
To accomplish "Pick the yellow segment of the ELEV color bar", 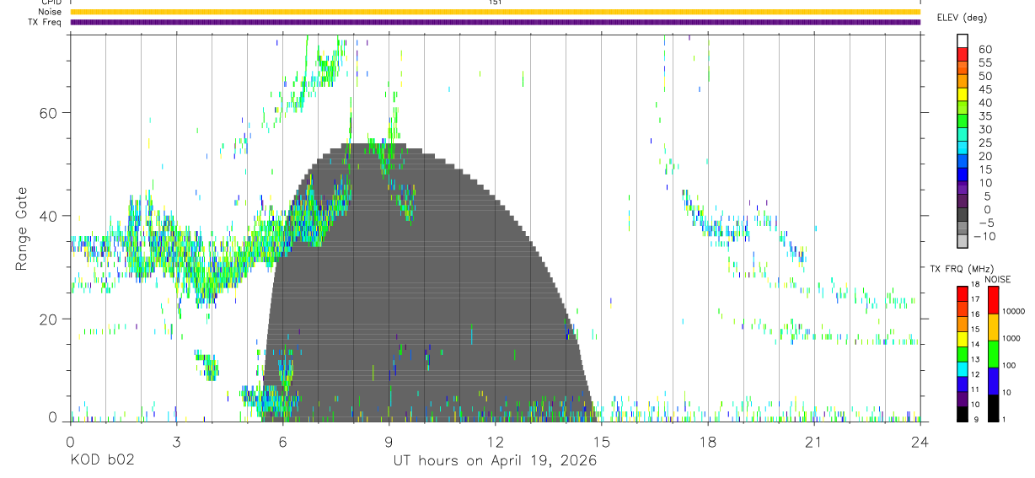I will pyautogui.click(x=963, y=94).
